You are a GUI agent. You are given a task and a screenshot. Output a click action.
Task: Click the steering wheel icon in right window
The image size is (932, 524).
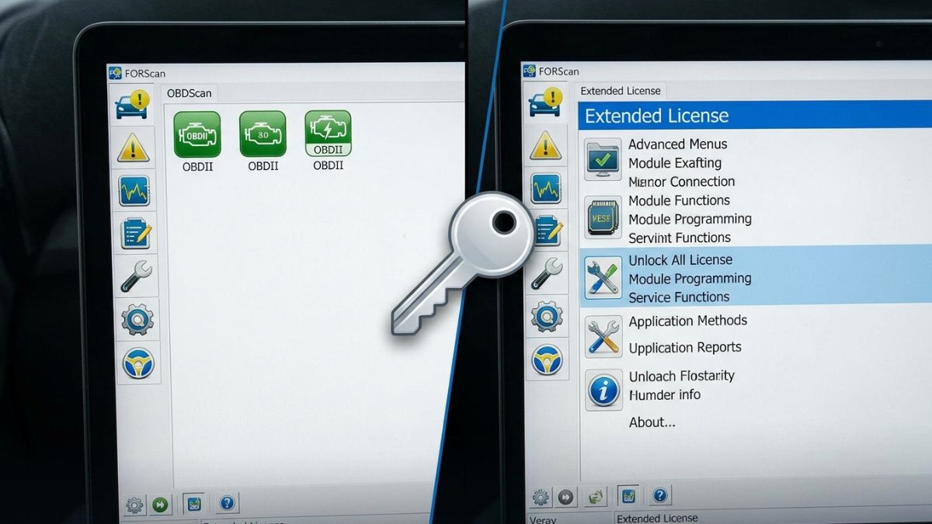(x=548, y=360)
